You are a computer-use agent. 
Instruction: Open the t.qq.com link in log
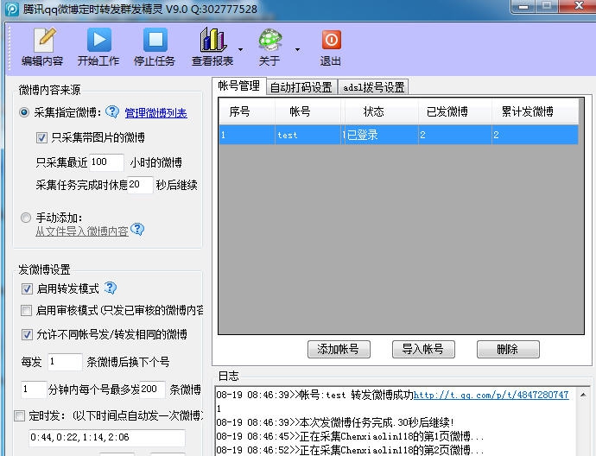click(x=491, y=396)
